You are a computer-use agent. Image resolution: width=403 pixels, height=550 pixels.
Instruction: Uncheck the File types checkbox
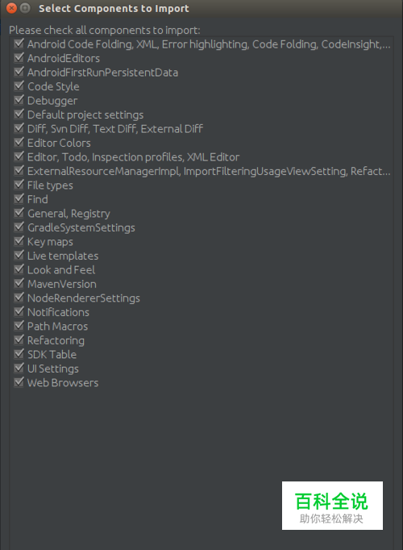(x=19, y=185)
